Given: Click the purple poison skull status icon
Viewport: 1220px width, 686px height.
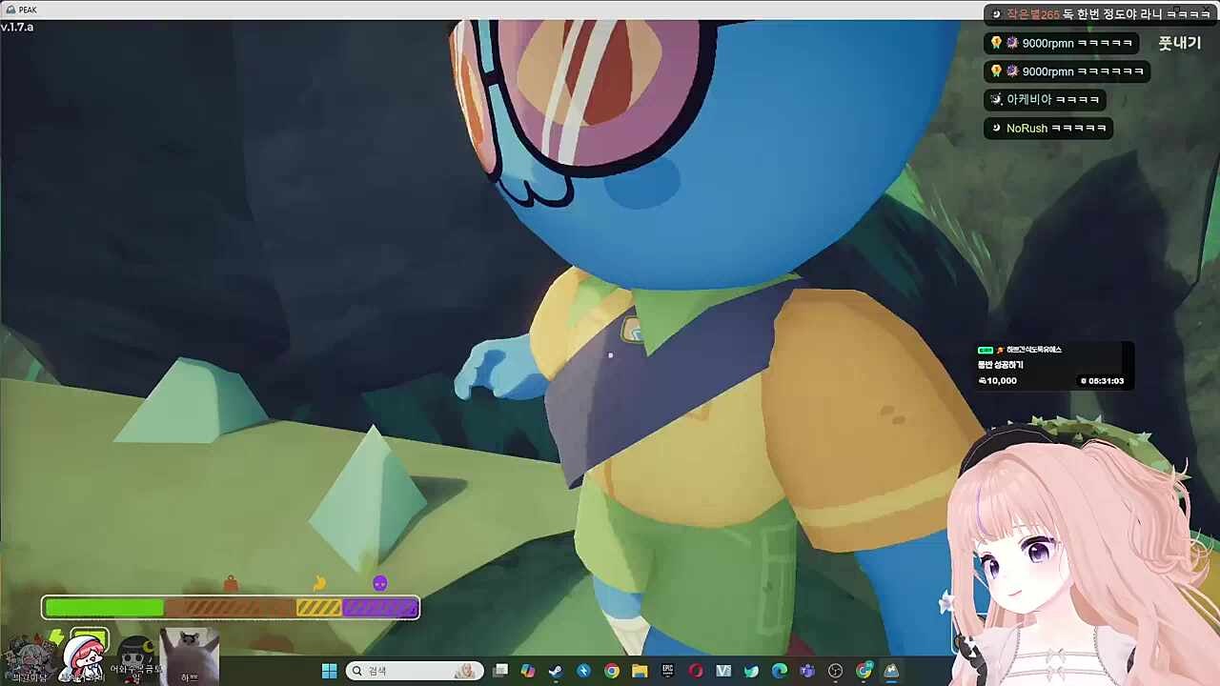Looking at the screenshot, I should tap(380, 583).
